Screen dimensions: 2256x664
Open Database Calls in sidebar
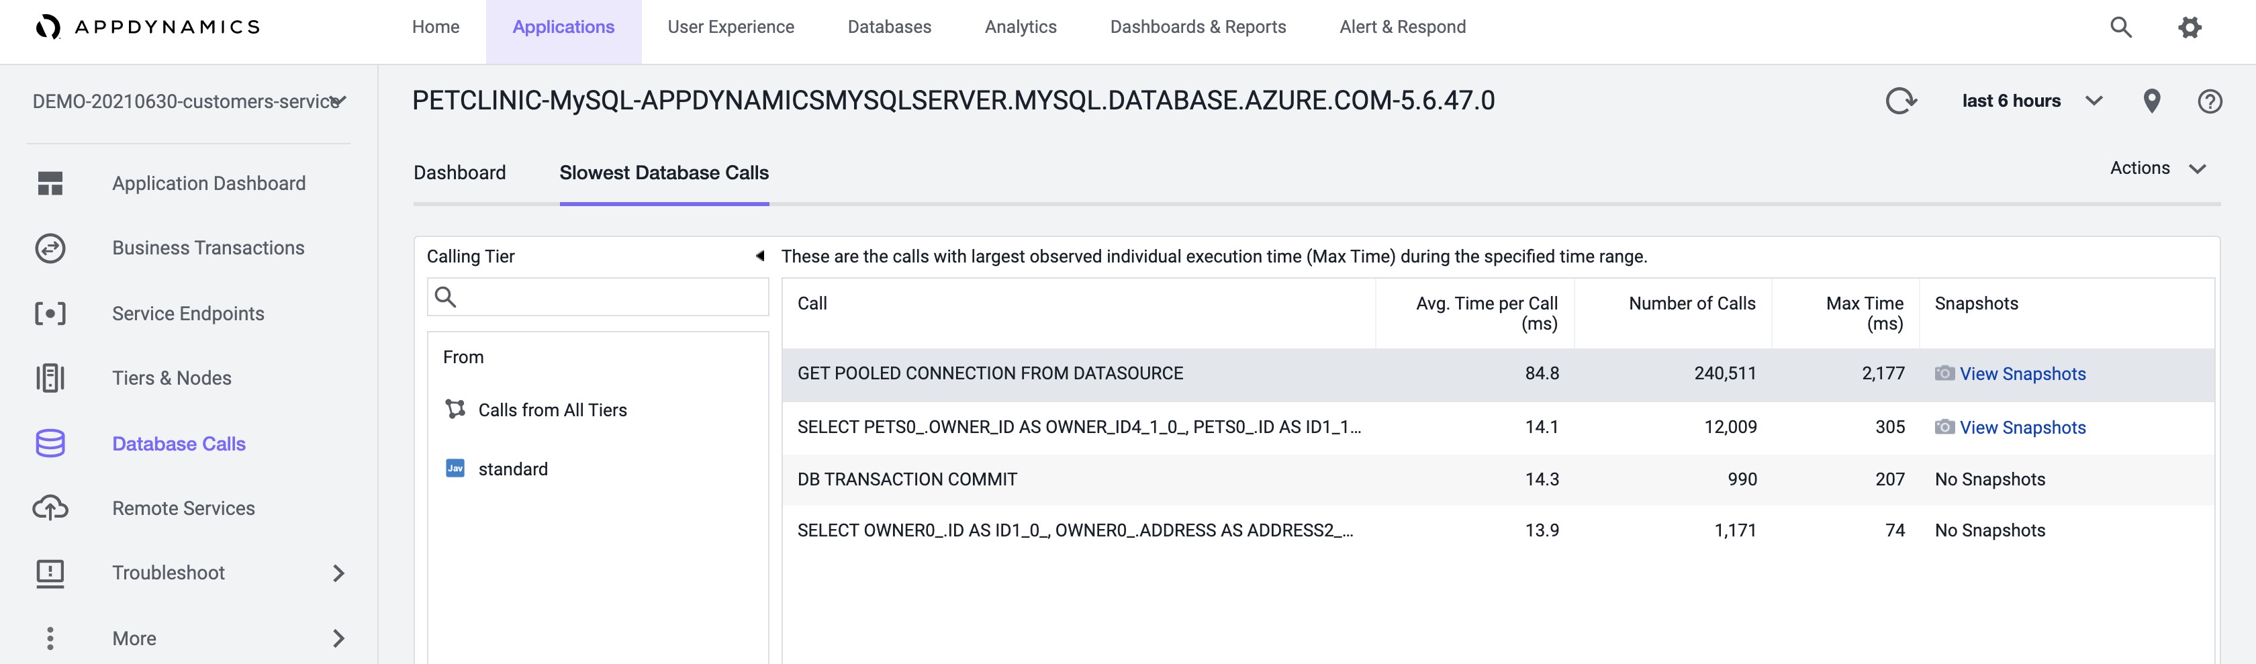tap(179, 443)
